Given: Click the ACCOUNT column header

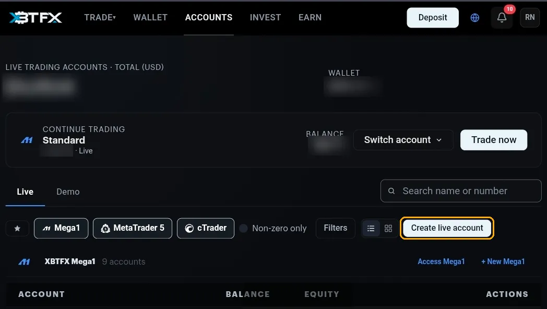Looking at the screenshot, I should pos(42,294).
